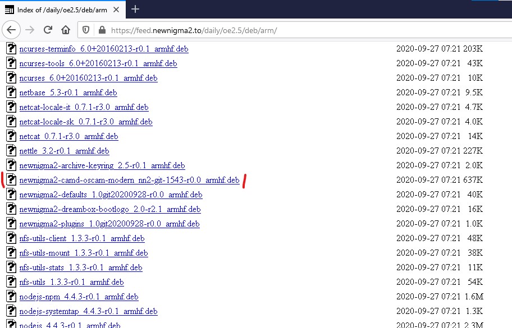Open newnigma2-plugins_1.0git20200928 package link
Screen dimensions: 512x328
109,224
